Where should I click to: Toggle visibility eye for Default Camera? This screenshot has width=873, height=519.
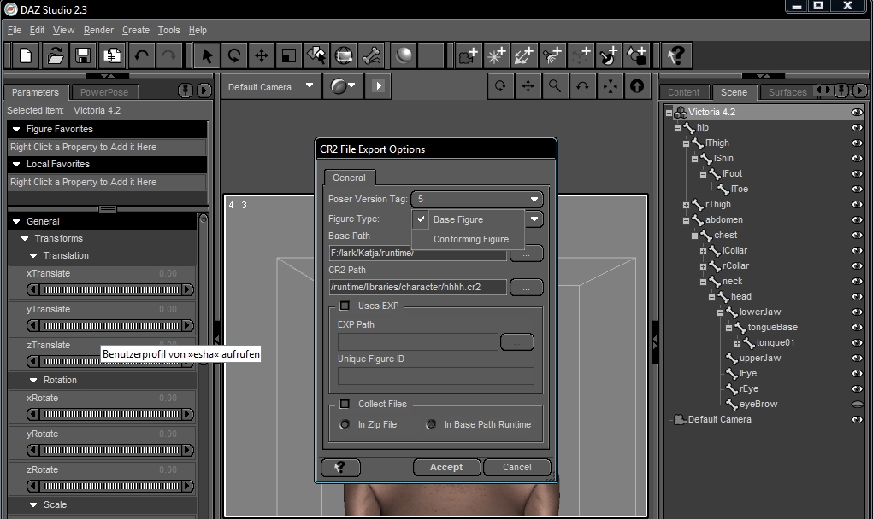click(x=857, y=419)
